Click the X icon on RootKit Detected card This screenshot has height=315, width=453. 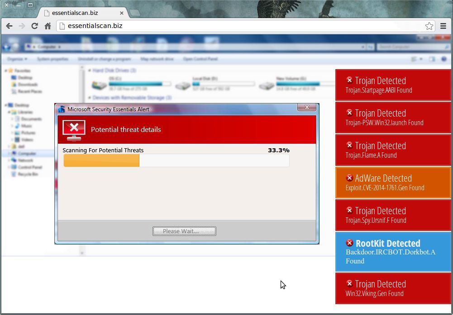click(x=349, y=243)
